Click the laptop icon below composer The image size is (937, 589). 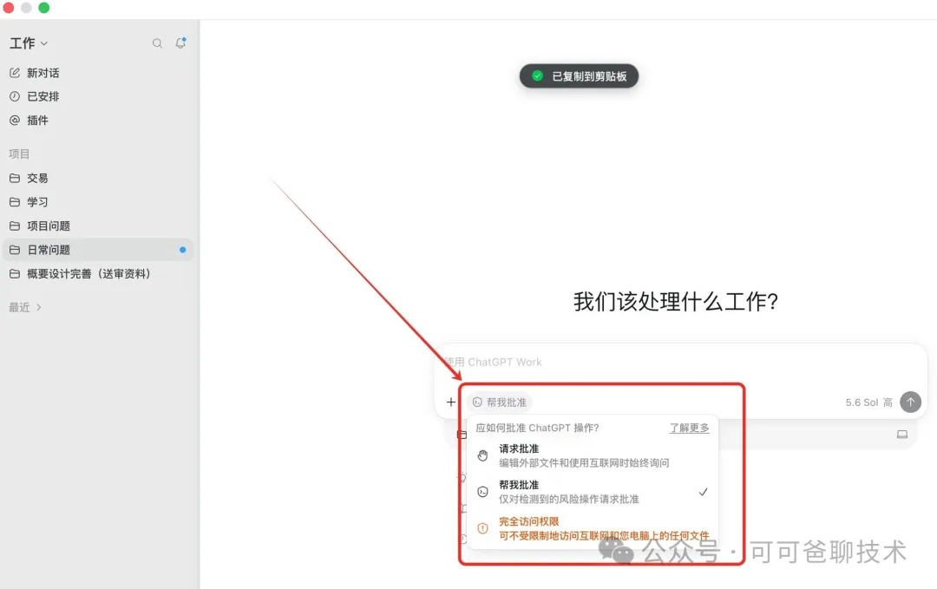point(901,435)
